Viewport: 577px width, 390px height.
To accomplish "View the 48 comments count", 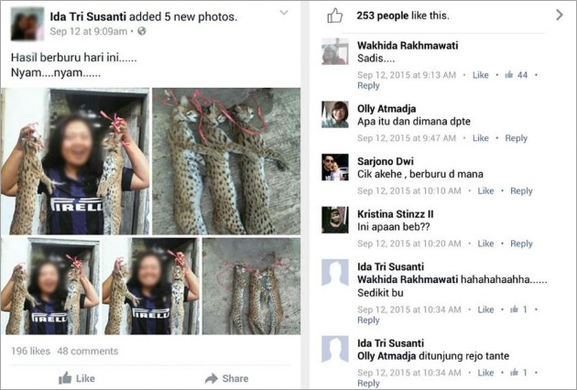I will 88,351.
